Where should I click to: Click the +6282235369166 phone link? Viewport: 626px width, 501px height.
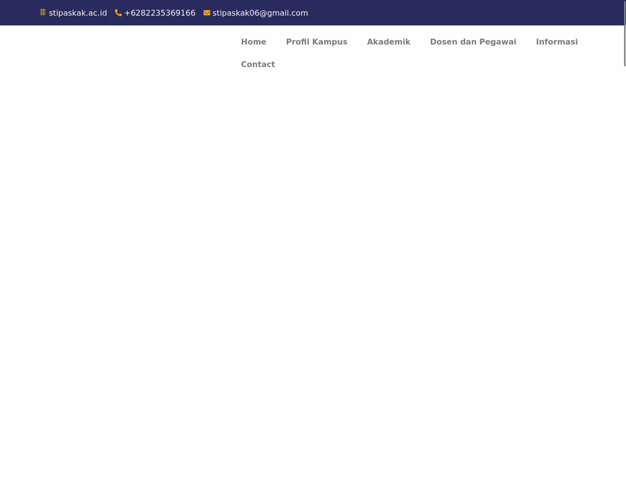[x=159, y=13]
